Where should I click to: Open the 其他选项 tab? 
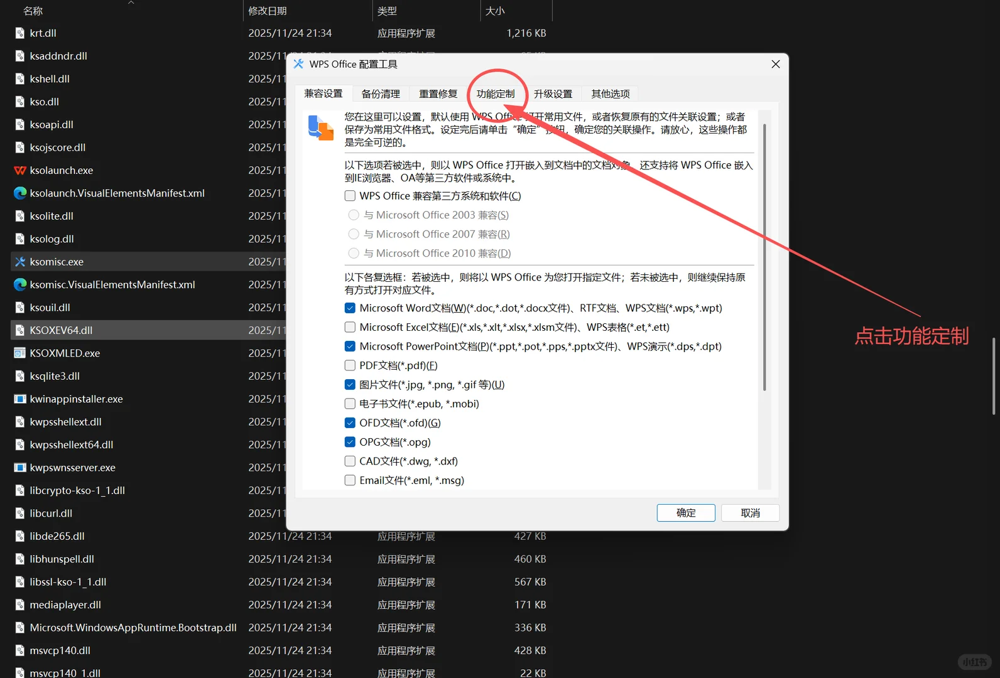611,94
